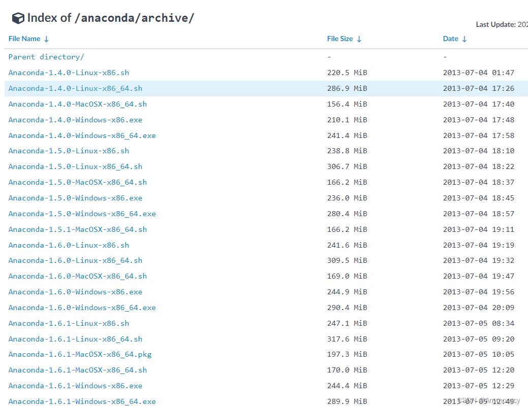Download Anaconda-1.6.1-Windows-x86_64.exe
The height and width of the screenshot is (409, 528).
(x=82, y=401)
